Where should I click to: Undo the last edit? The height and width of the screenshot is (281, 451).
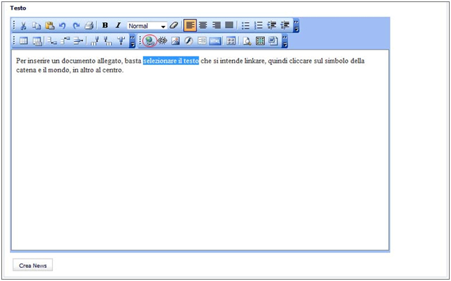pos(63,26)
